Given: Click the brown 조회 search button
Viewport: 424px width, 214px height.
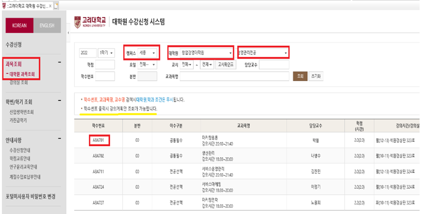Looking at the screenshot, I should coord(300,76).
